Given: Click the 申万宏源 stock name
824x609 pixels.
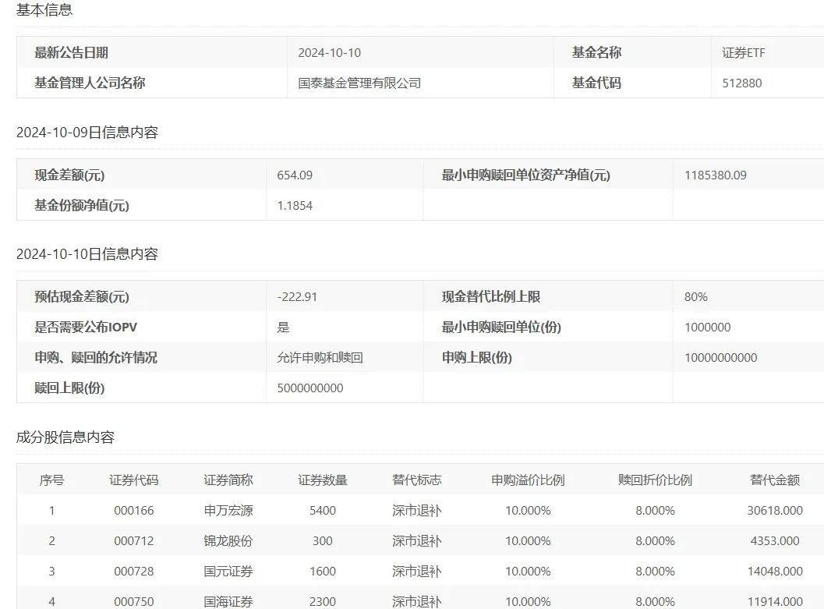Looking at the screenshot, I should [229, 511].
